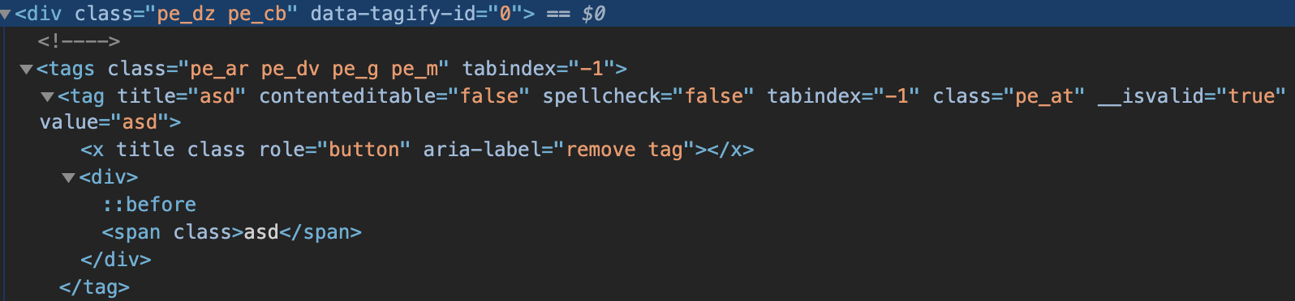The image size is (1295, 301).
Task: Click the asd text inside span
Action: click(x=261, y=232)
